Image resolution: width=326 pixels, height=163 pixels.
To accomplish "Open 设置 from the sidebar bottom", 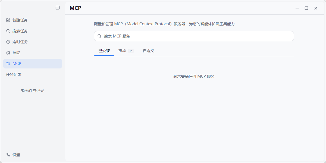I will (x=16, y=155).
